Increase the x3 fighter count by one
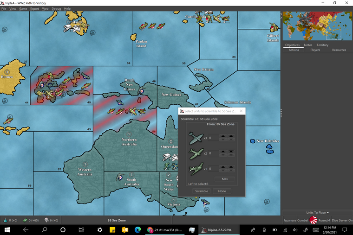Viewport: 353px width, 235px height. click(223, 136)
